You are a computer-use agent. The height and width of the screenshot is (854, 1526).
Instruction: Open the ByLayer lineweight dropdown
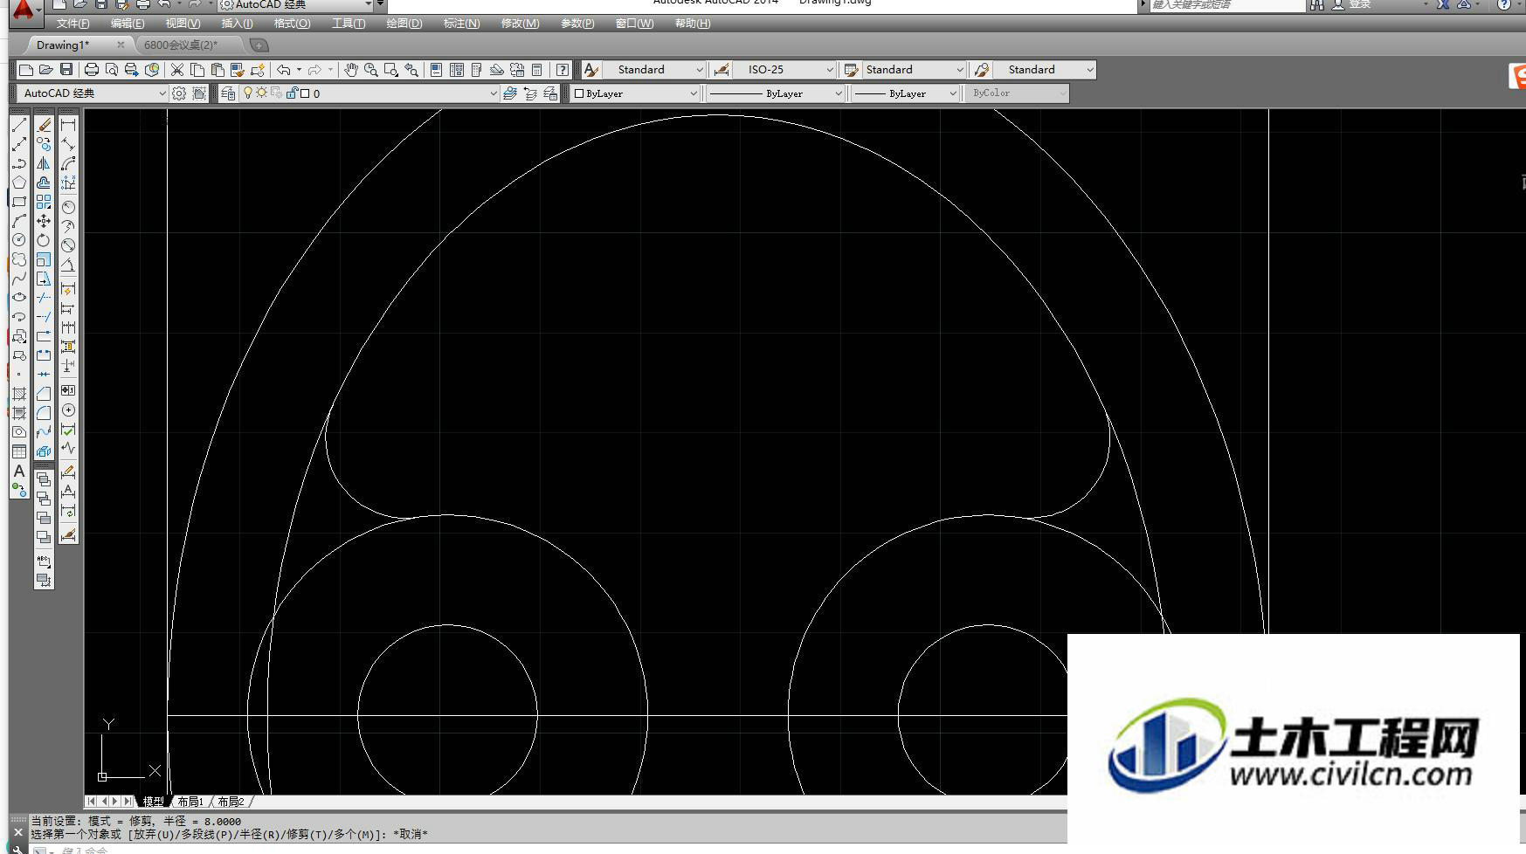(x=905, y=93)
